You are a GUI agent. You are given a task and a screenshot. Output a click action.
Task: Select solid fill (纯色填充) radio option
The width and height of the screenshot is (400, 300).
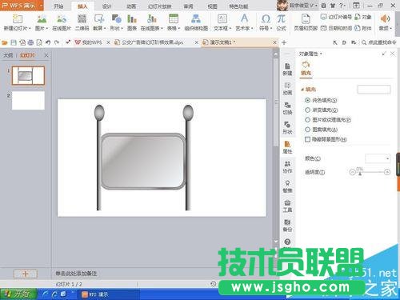(307, 100)
